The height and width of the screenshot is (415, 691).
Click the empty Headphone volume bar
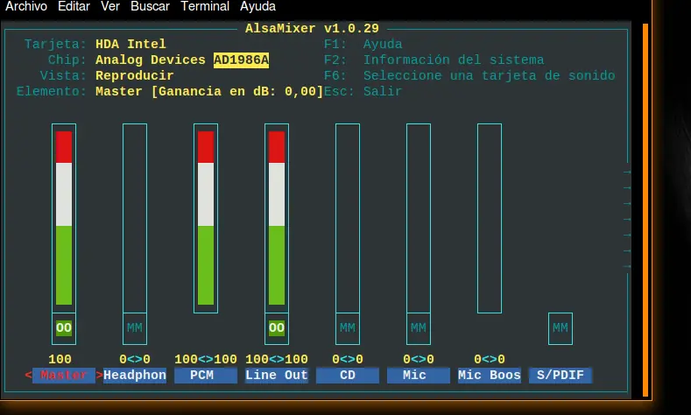click(x=135, y=218)
